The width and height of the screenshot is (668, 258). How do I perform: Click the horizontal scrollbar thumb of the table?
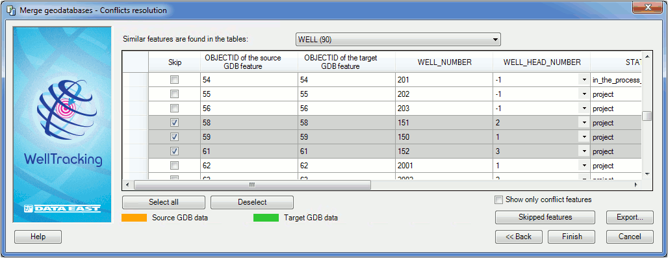pos(252,185)
